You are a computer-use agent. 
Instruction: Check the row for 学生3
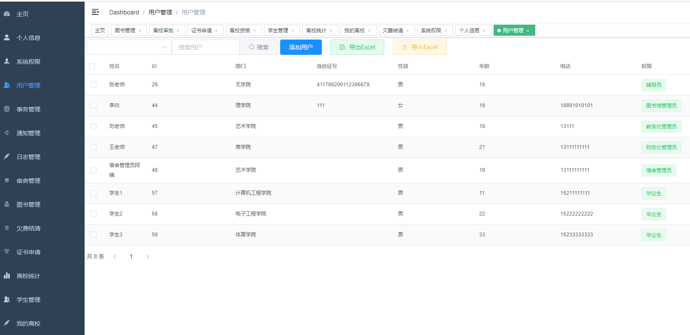(94, 235)
